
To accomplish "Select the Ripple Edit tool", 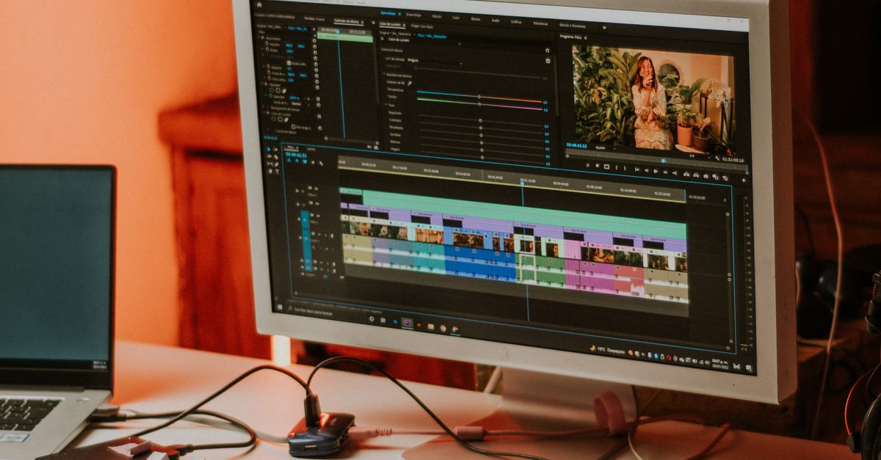I will (x=269, y=156).
